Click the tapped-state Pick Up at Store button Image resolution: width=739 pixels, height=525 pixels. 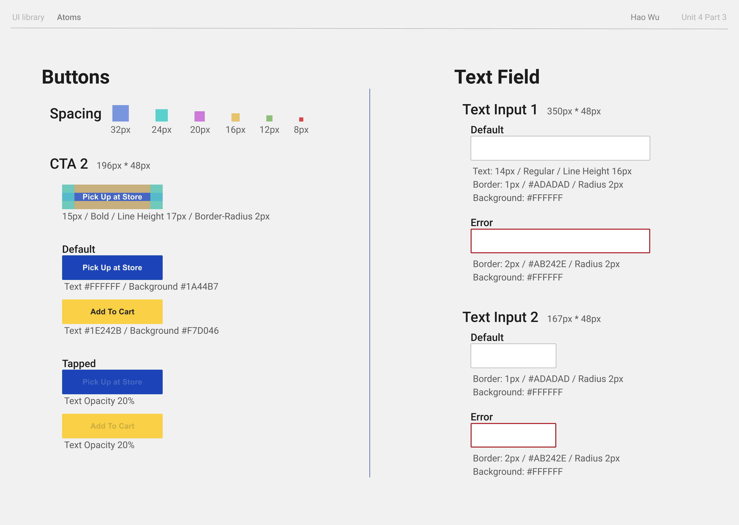[112, 382]
